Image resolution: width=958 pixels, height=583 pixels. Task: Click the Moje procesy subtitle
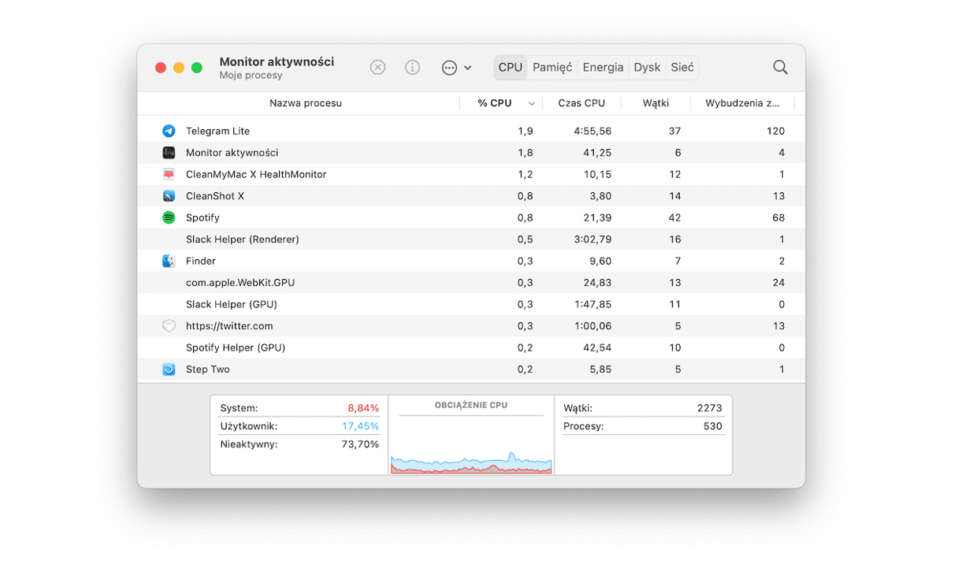coord(251,76)
